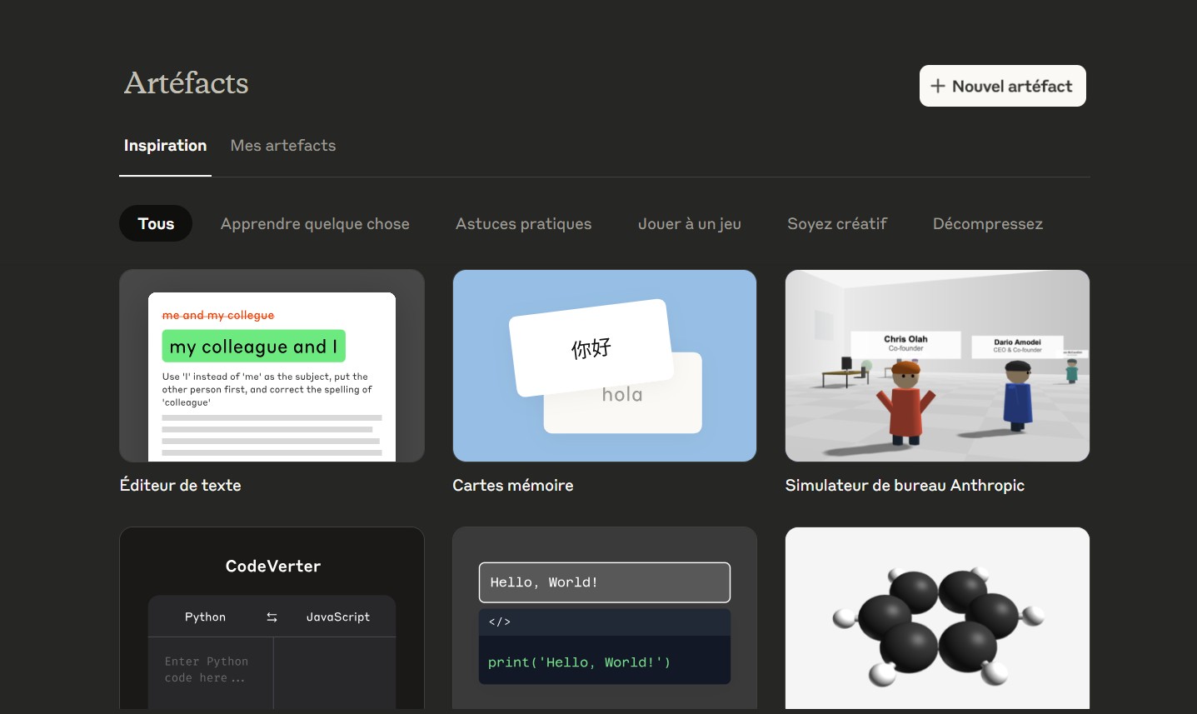
Task: Filter by Apprendre quelque chose
Action: (x=315, y=224)
